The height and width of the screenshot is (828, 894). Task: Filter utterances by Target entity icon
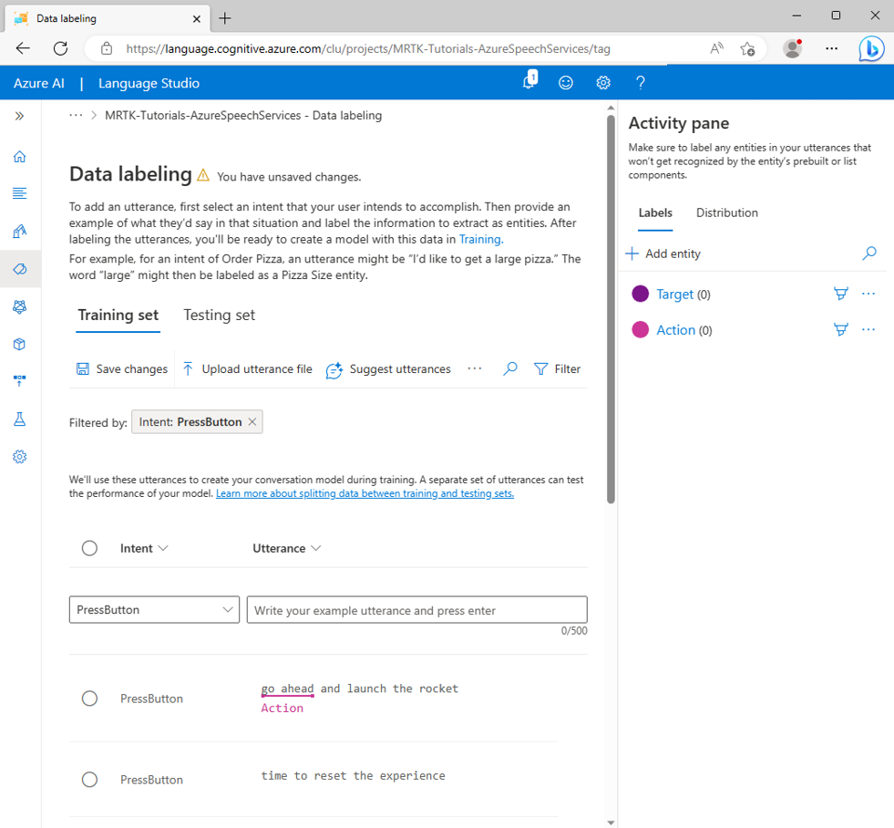(x=841, y=294)
